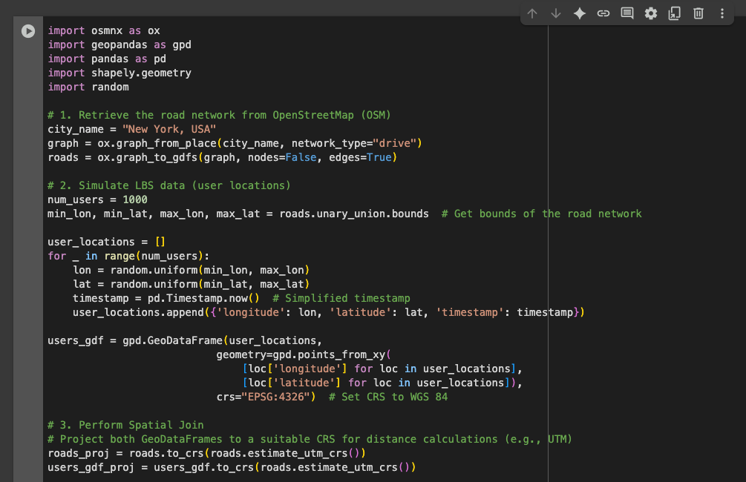Copy link to cell

[603, 13]
